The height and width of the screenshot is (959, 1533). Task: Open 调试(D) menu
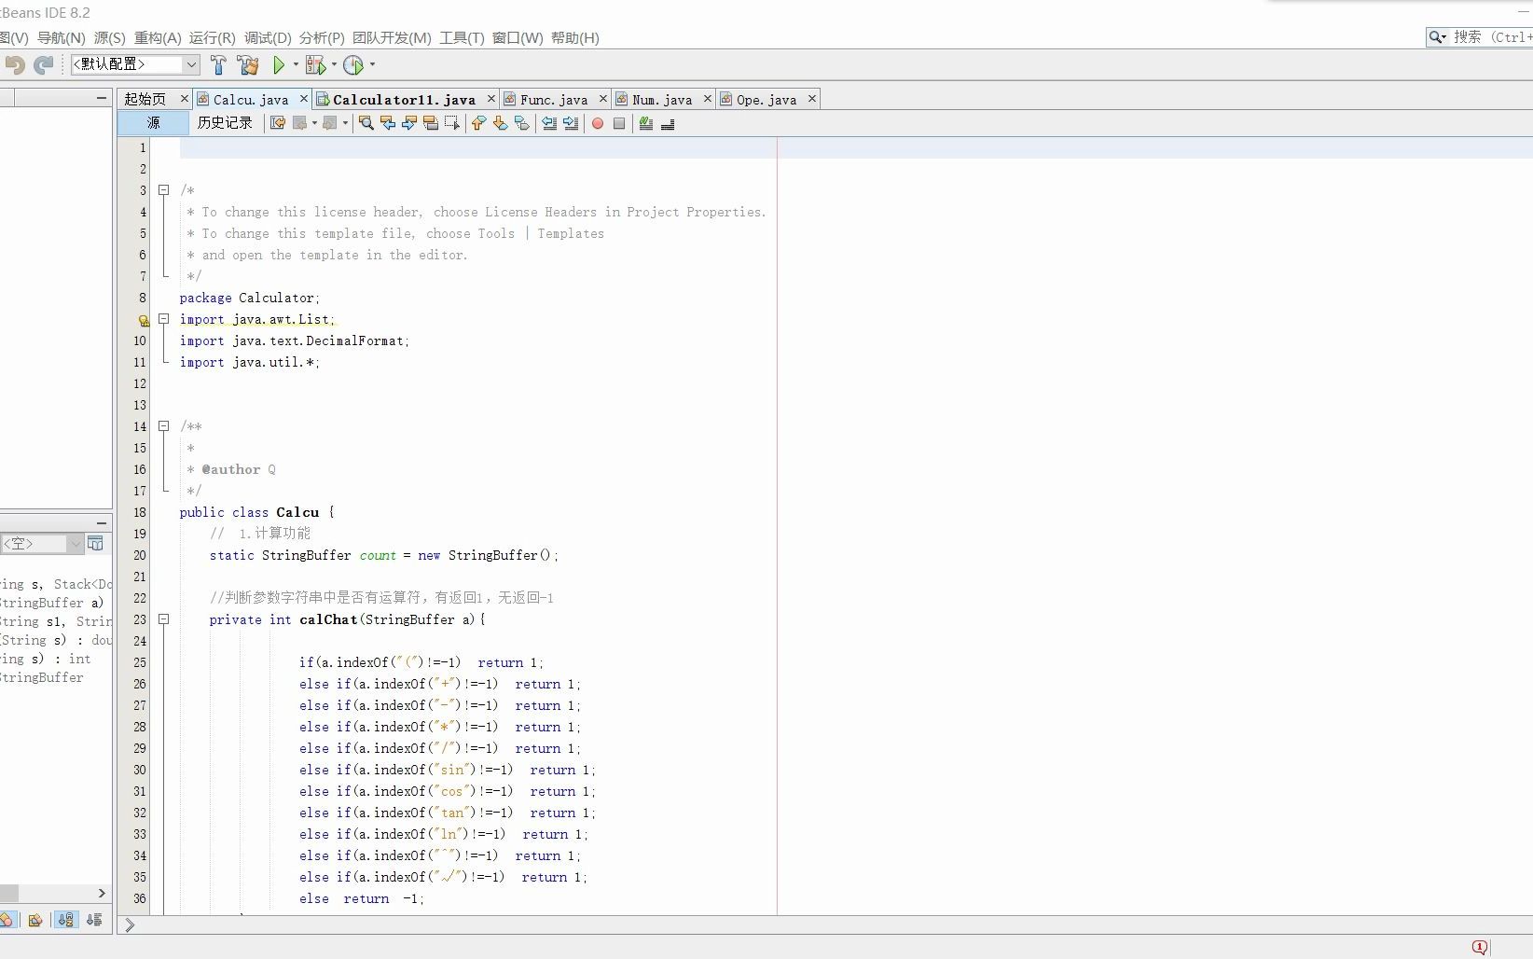point(268,38)
